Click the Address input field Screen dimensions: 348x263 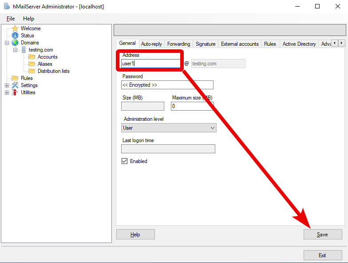151,64
